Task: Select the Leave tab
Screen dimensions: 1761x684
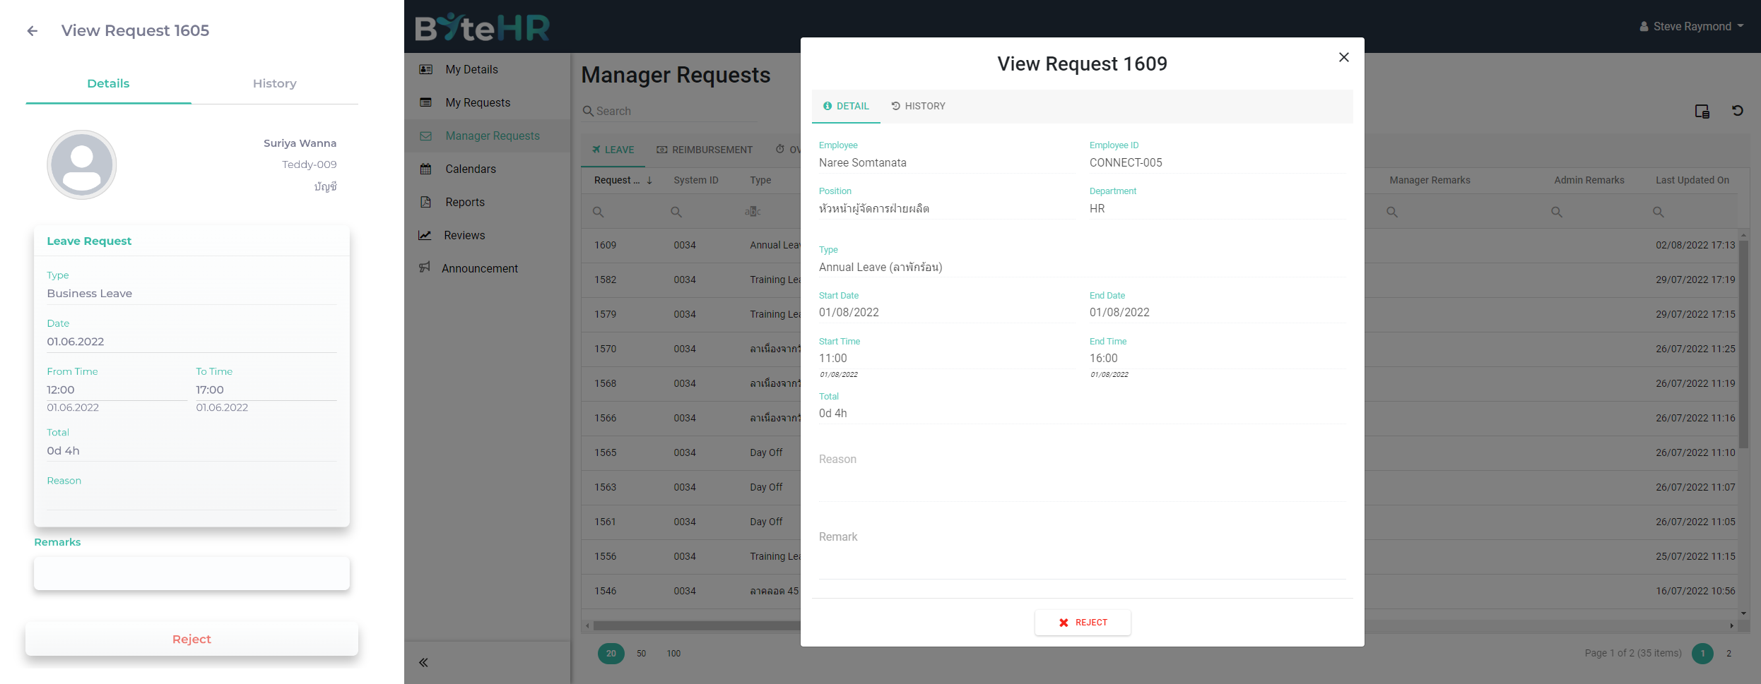Action: point(613,150)
